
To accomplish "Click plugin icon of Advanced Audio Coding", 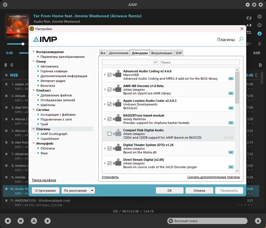I will click(x=117, y=74).
